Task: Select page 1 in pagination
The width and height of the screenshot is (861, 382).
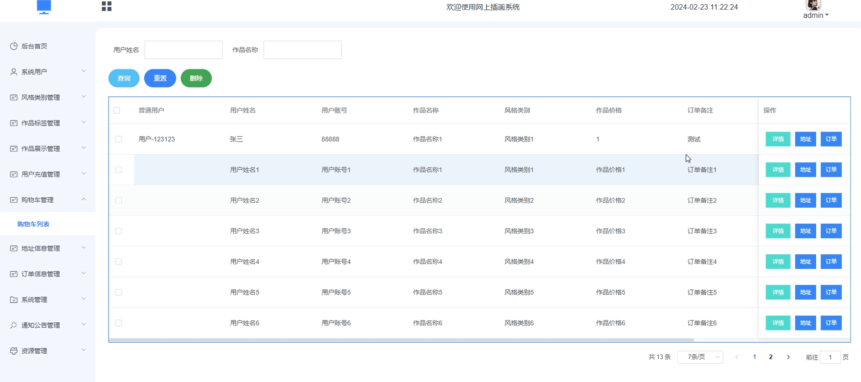Action: coord(754,357)
